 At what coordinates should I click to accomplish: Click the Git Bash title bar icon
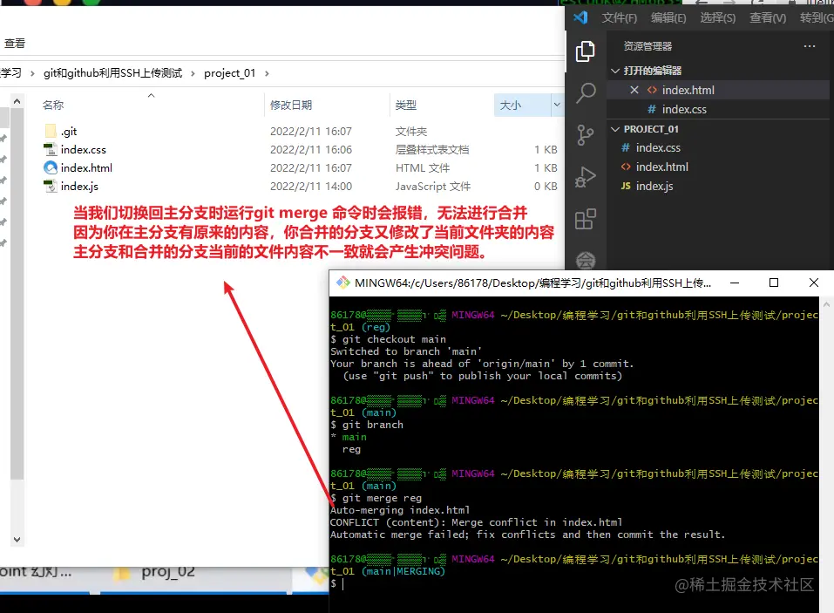[343, 283]
